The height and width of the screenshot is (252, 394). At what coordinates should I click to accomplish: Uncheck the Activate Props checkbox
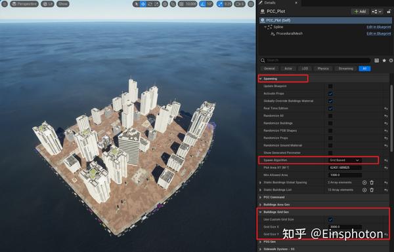(330, 94)
